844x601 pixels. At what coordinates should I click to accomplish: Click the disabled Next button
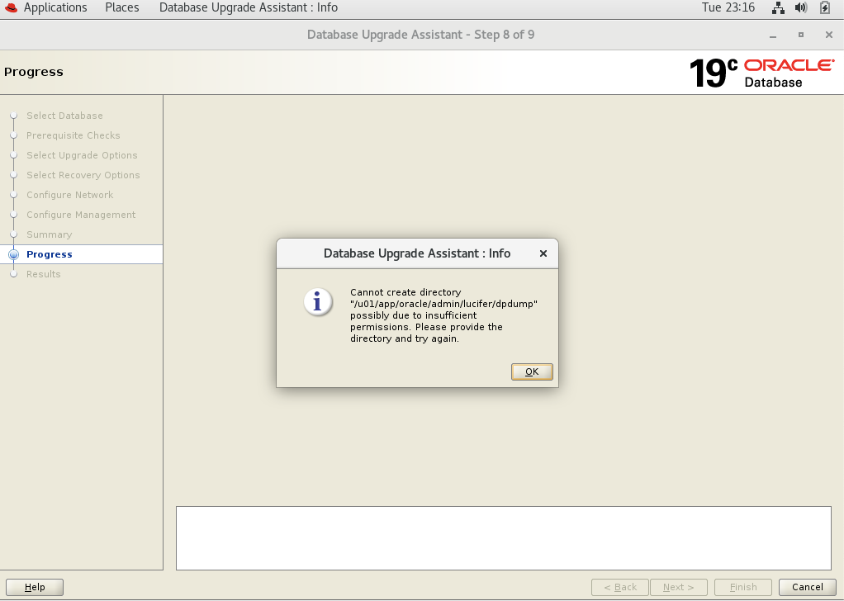pyautogui.click(x=678, y=587)
